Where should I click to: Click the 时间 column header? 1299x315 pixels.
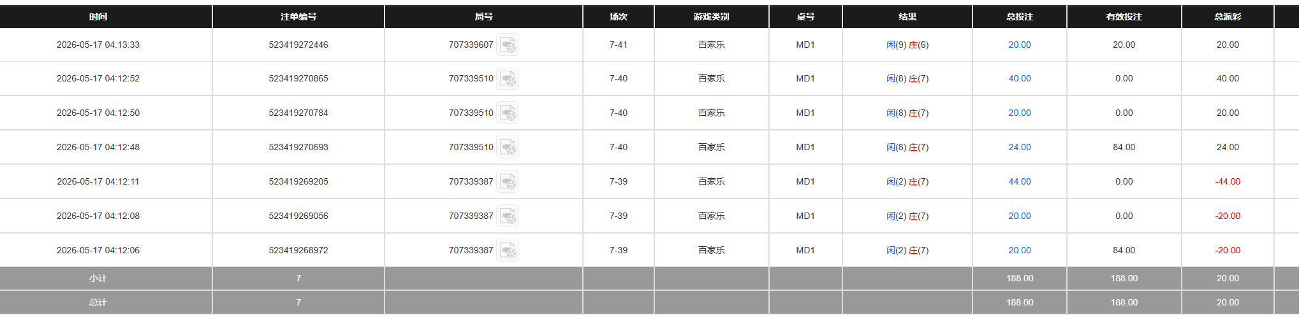coord(98,17)
